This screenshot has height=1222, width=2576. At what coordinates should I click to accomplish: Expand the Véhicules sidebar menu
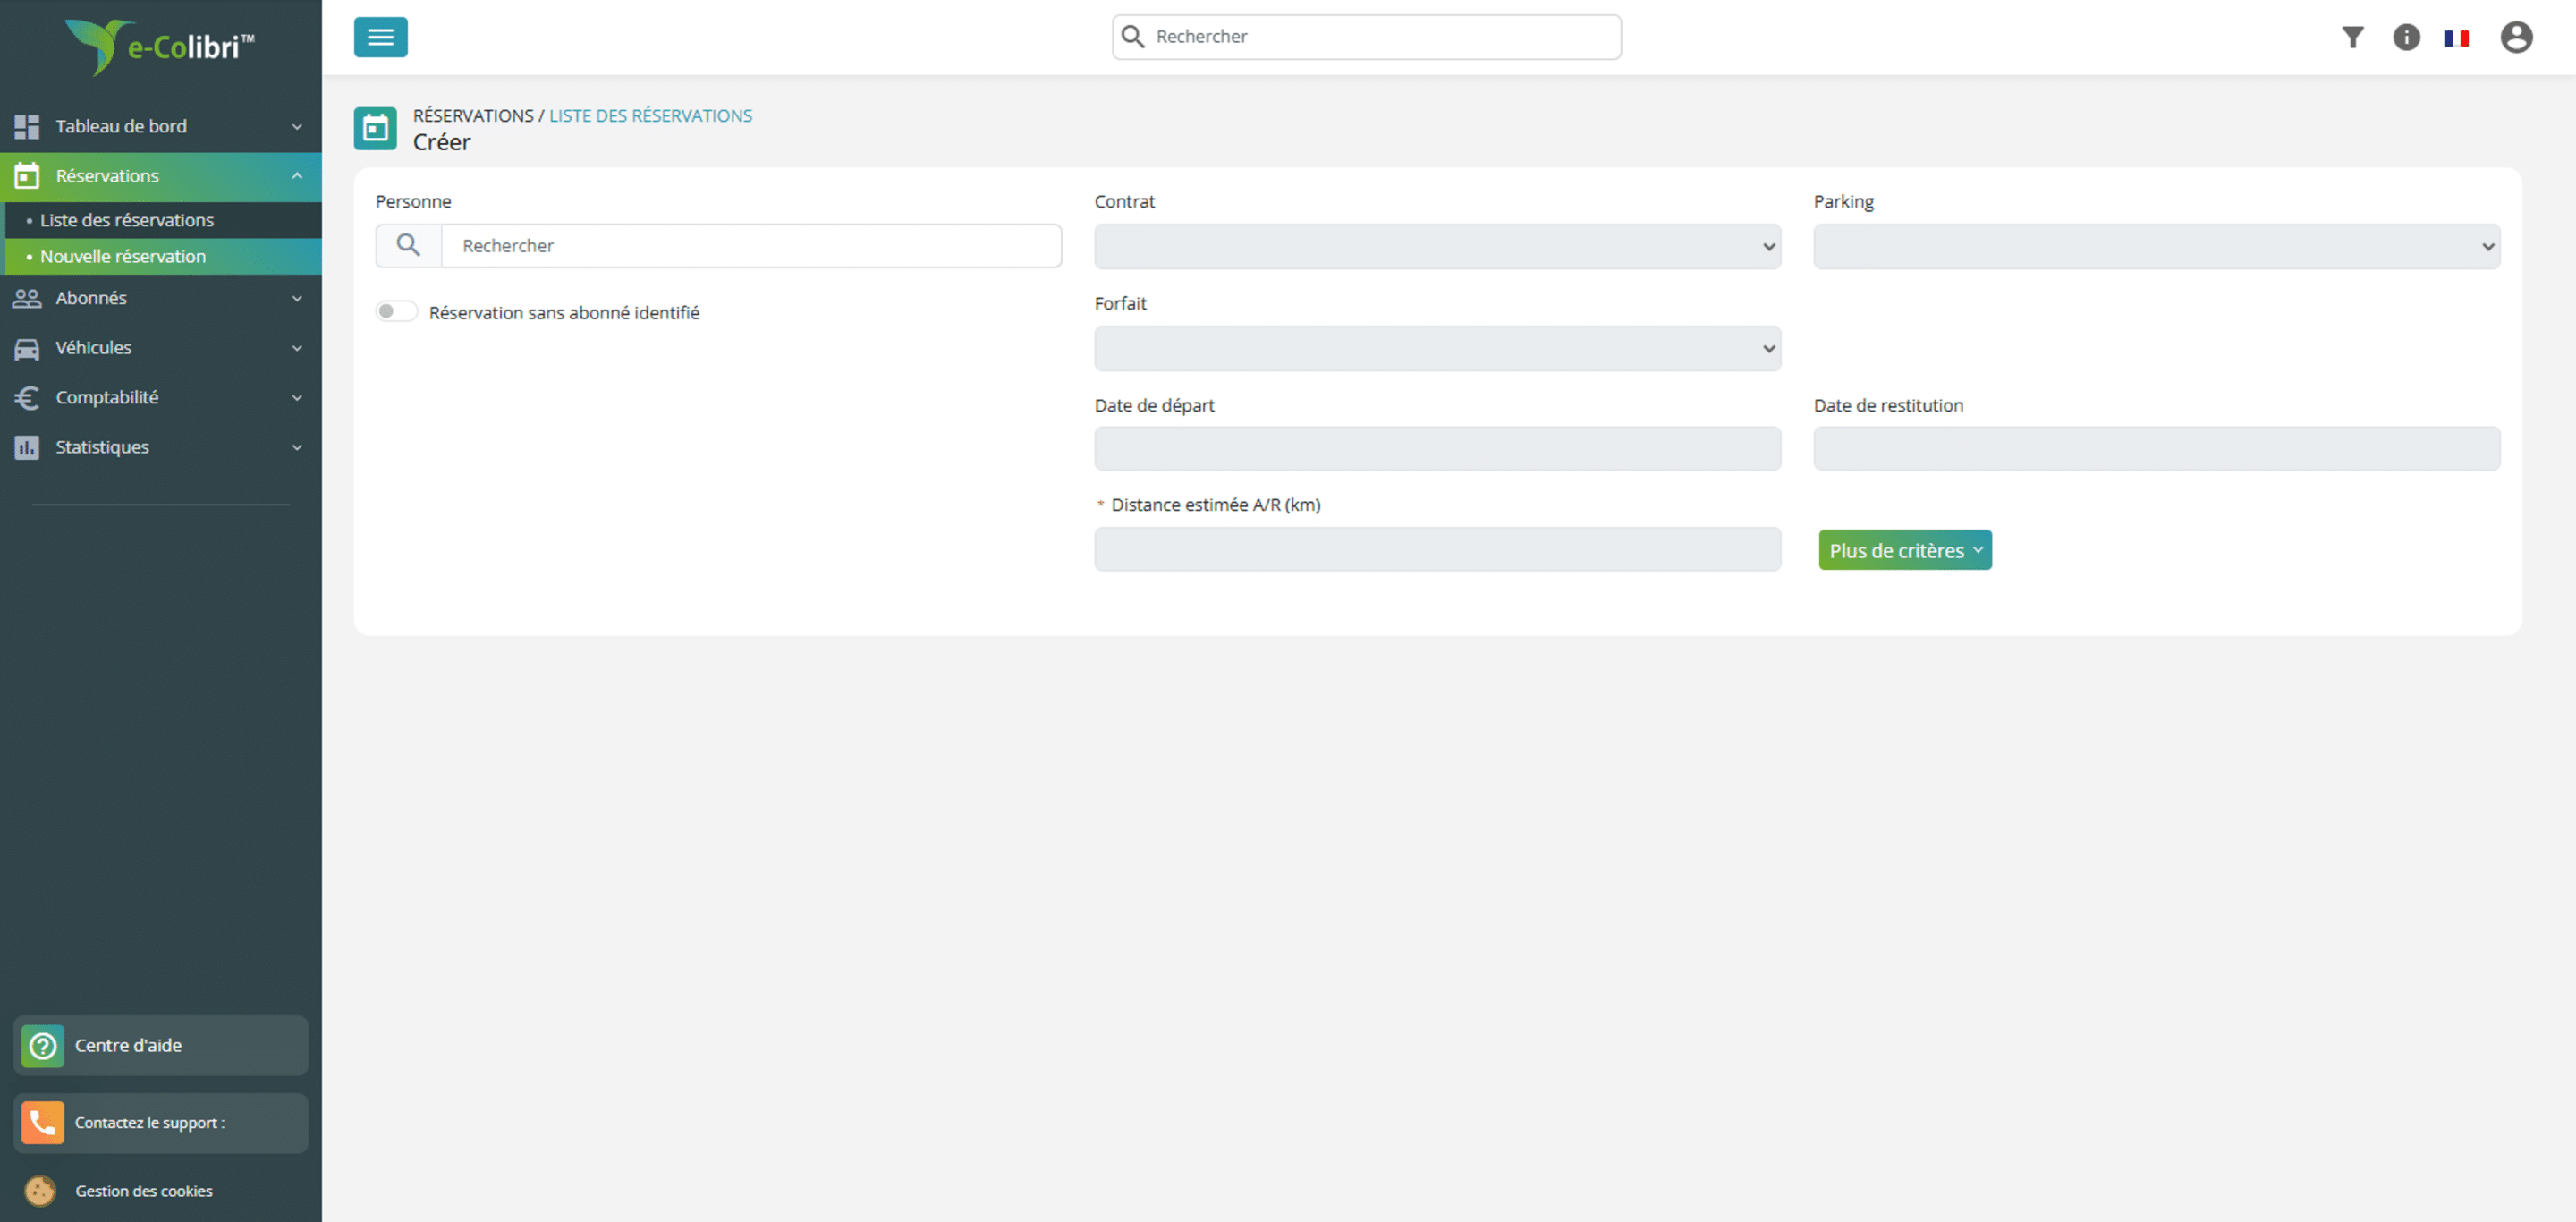tap(160, 347)
